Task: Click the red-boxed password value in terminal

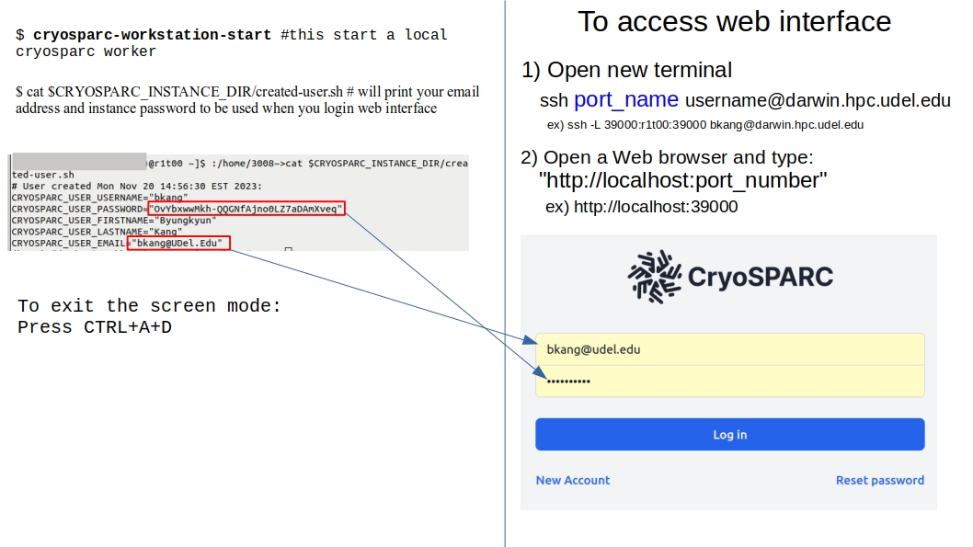Action: coord(246,209)
